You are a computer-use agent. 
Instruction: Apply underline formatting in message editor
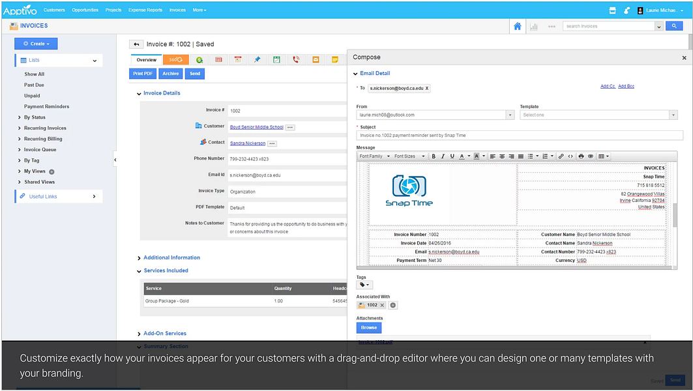pyautogui.click(x=452, y=156)
